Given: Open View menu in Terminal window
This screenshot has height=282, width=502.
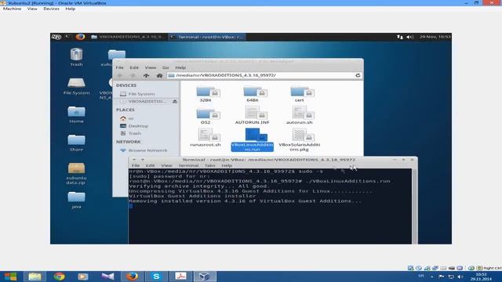Looking at the screenshot, I should (166, 165).
